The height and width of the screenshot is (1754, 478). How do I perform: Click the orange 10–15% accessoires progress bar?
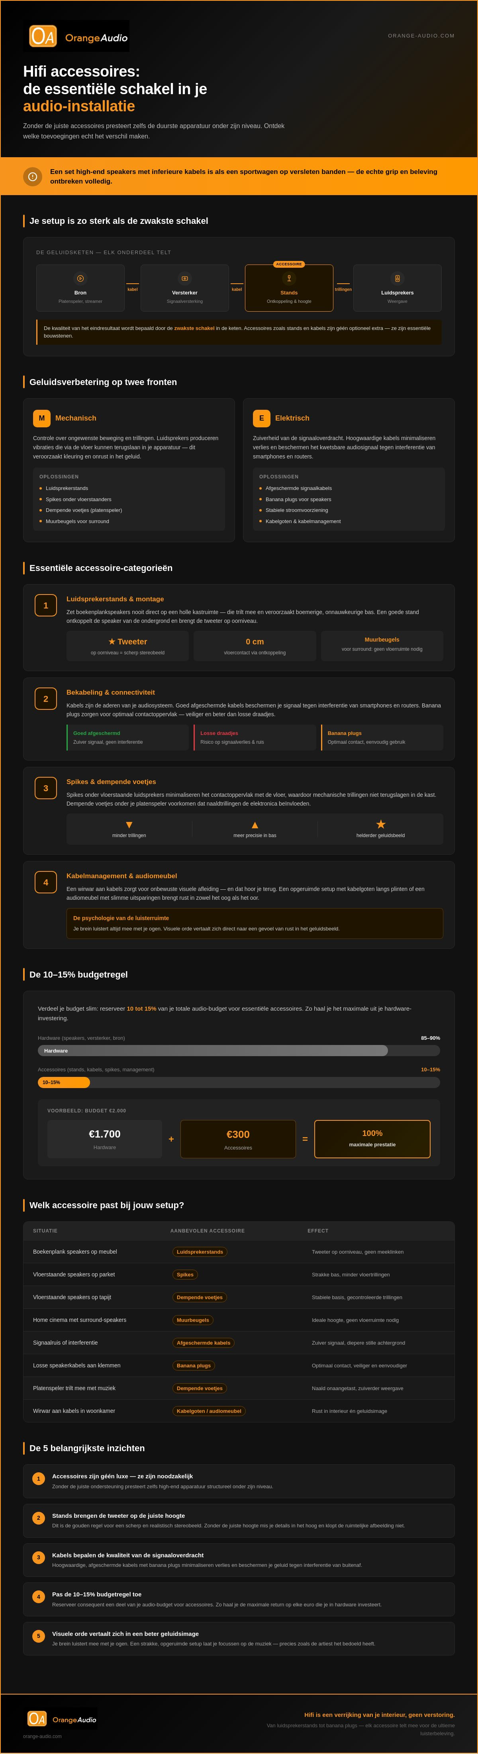(64, 1082)
